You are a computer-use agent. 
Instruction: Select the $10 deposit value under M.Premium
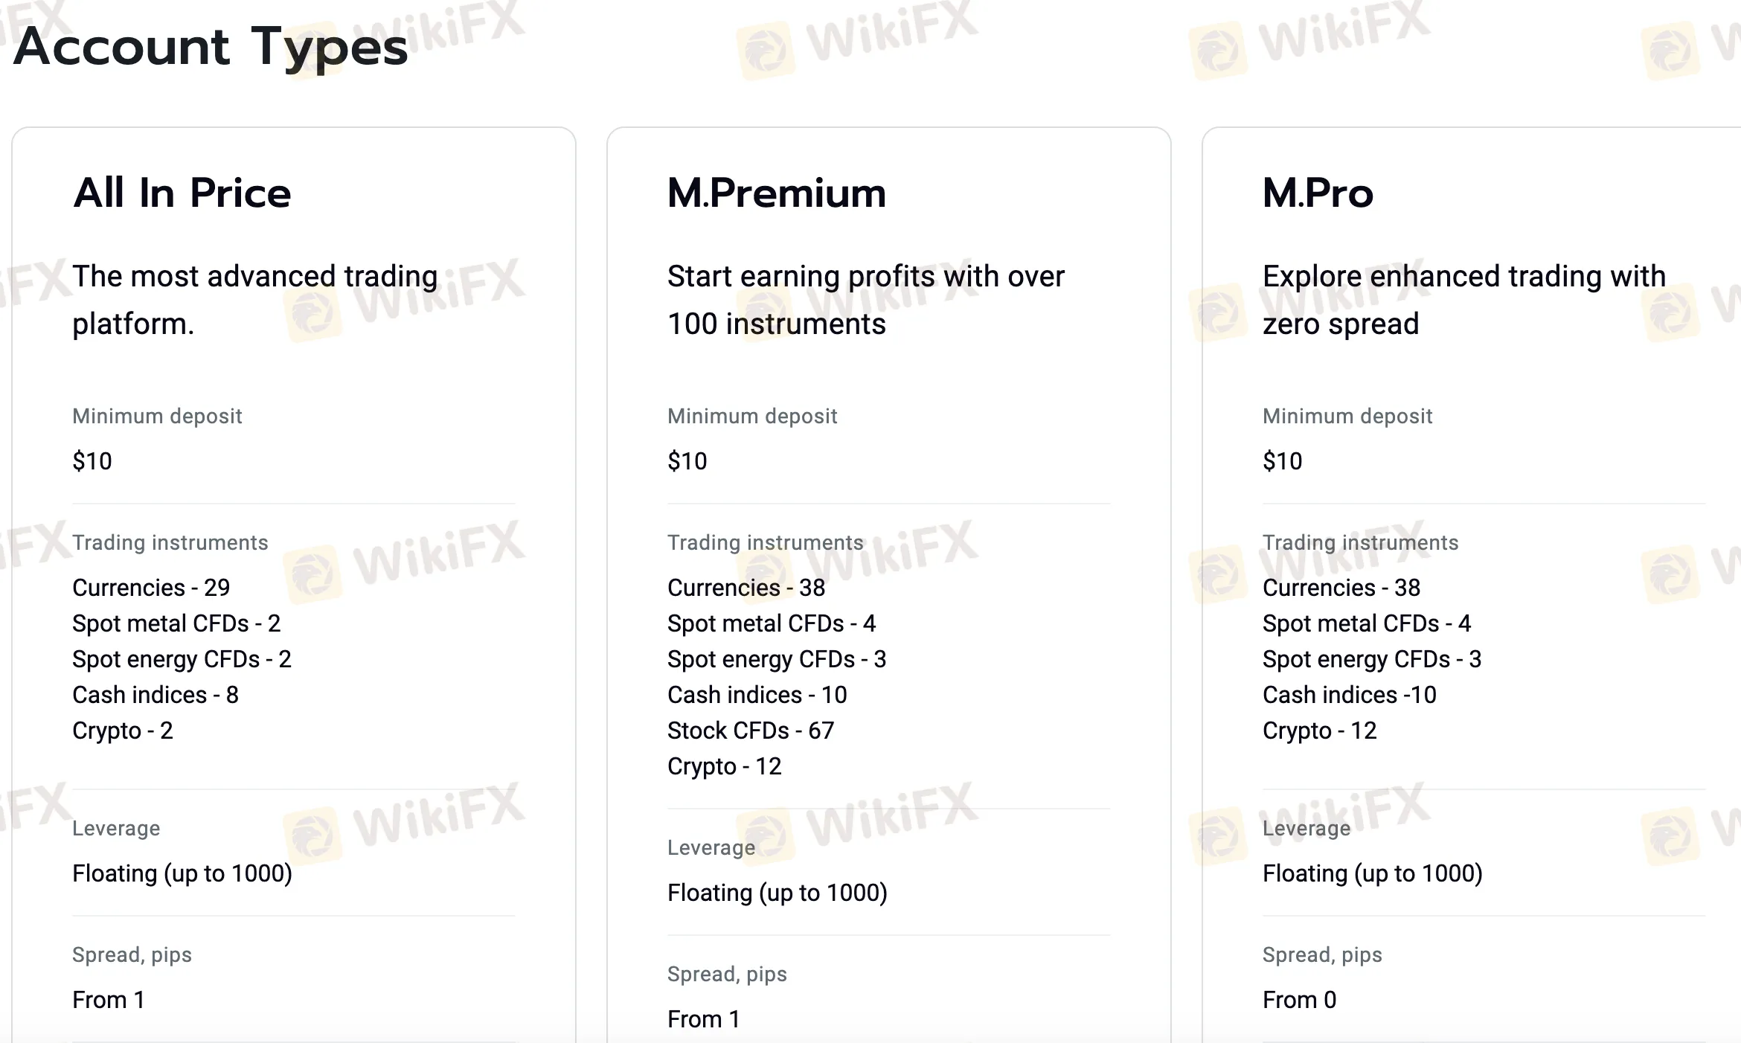[687, 461]
